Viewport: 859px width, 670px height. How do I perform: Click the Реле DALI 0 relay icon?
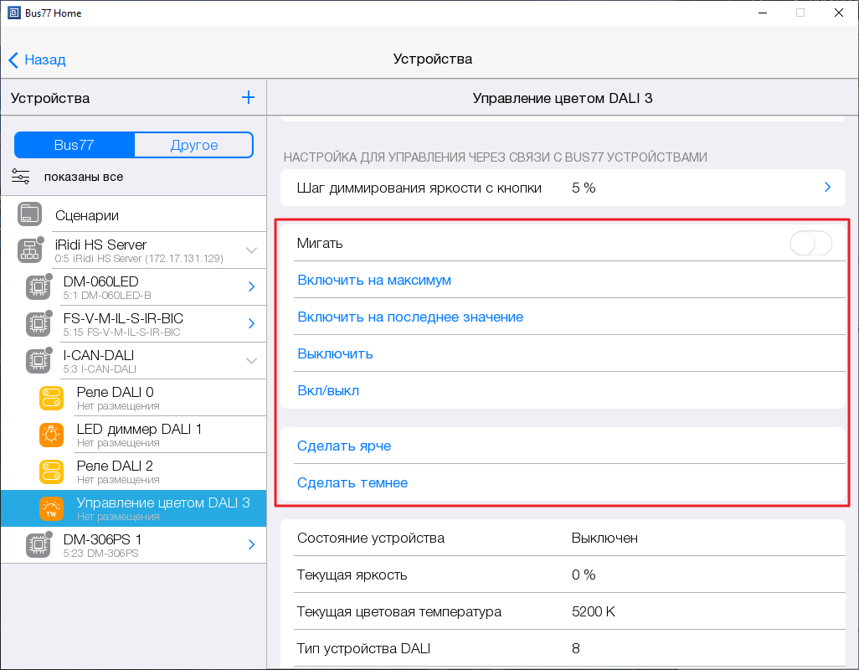(x=51, y=399)
